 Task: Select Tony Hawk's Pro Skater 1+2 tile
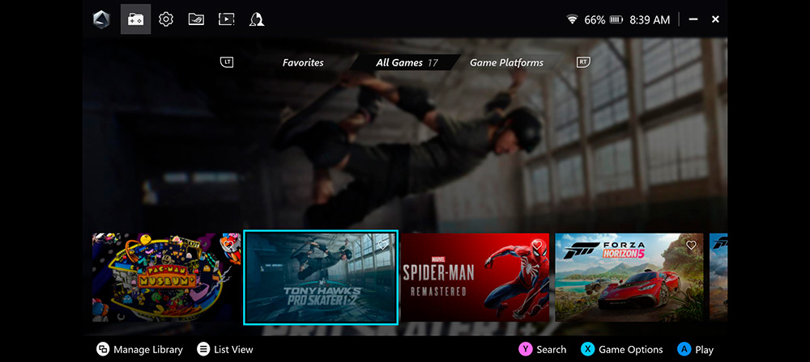click(321, 277)
